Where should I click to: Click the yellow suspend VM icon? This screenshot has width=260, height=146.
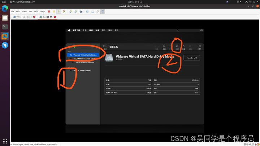coord(54,12)
